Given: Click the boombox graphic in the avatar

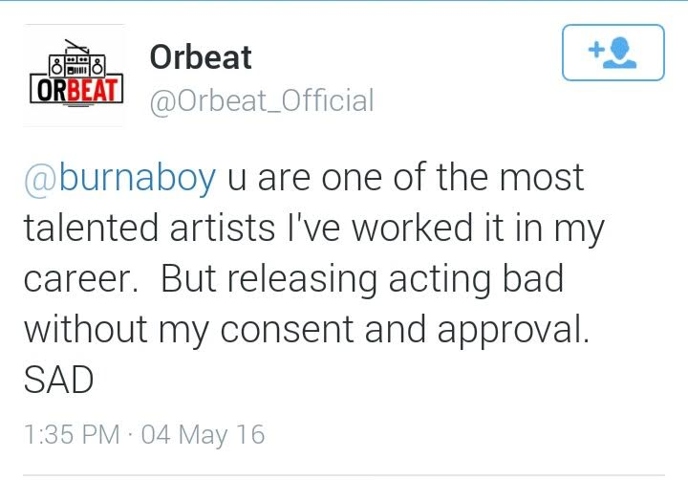Looking at the screenshot, I should point(75,64).
